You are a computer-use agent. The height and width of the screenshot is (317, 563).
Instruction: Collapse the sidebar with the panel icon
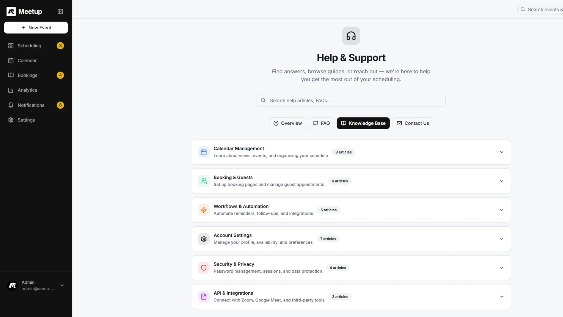coord(60,11)
